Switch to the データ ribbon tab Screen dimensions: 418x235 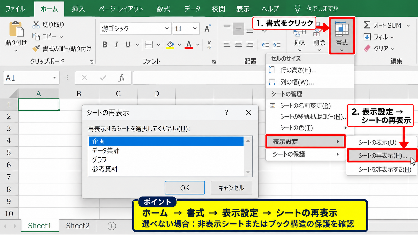point(192,9)
